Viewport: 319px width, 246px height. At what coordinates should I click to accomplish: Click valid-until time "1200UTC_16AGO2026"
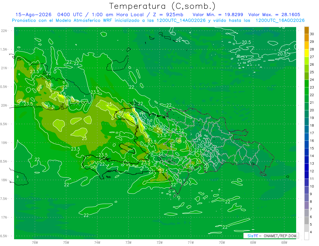pos(280,20)
